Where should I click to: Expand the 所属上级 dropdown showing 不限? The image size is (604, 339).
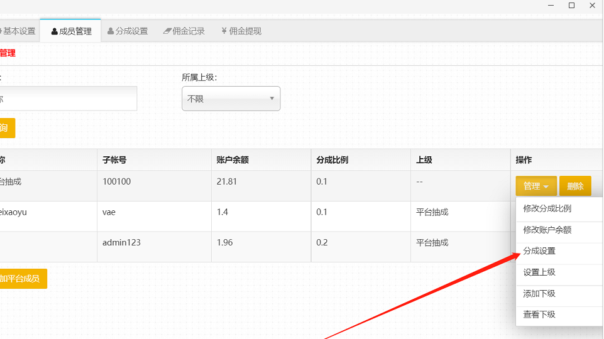231,99
